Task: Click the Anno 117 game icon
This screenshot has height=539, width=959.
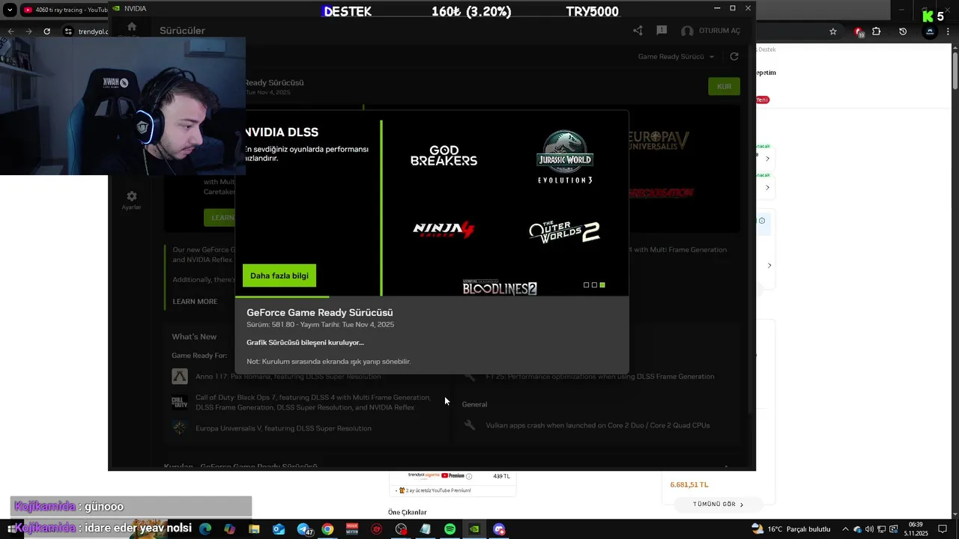Action: (x=180, y=377)
